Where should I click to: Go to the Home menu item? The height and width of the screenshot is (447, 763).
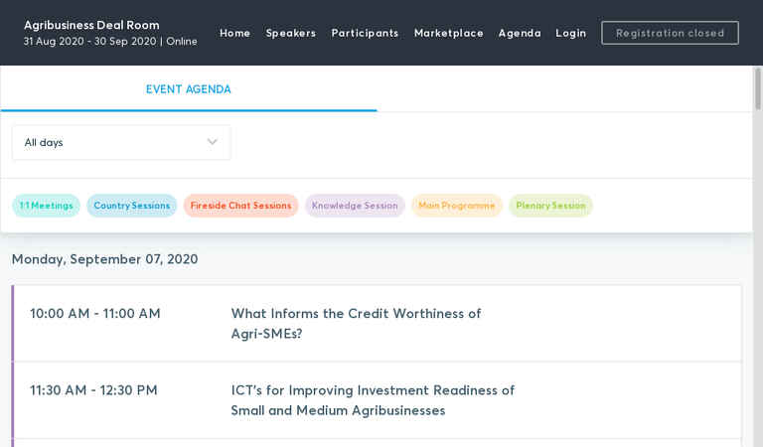click(235, 33)
